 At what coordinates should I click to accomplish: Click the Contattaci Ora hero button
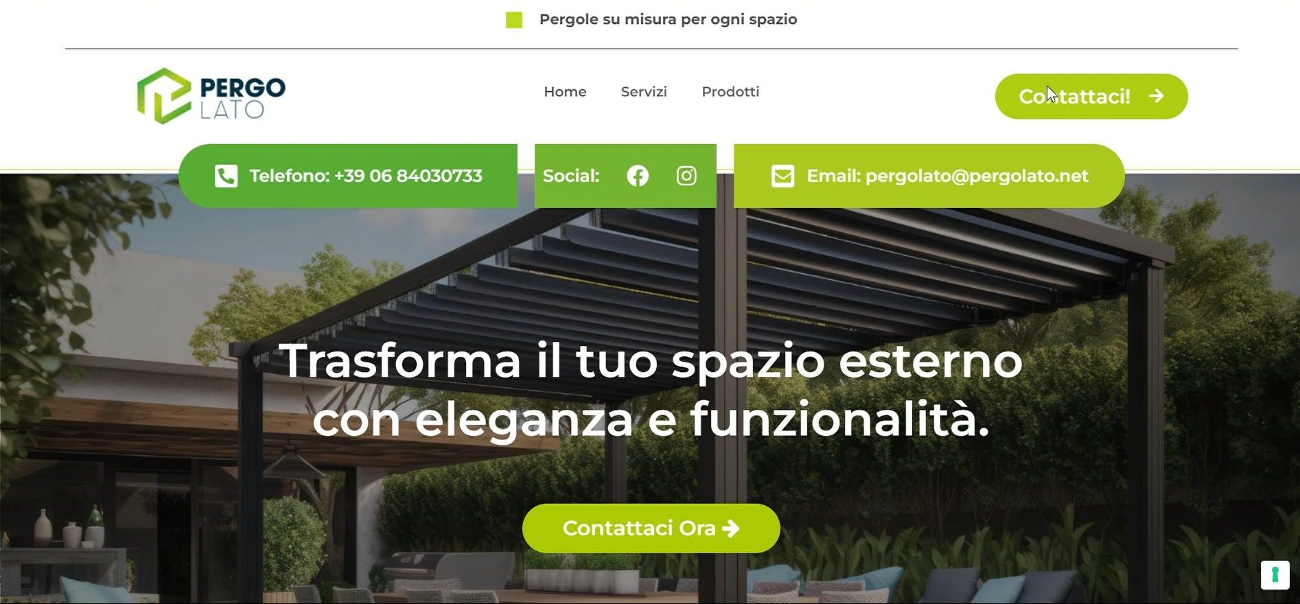[x=651, y=528]
